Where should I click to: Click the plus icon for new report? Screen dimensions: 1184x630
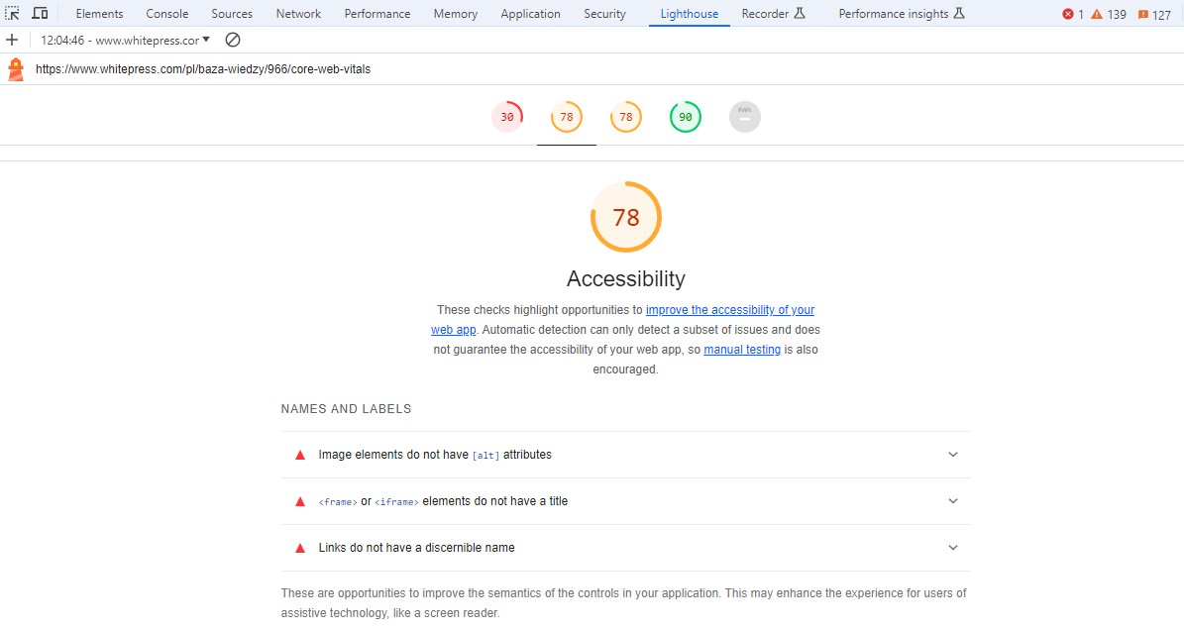[x=12, y=40]
